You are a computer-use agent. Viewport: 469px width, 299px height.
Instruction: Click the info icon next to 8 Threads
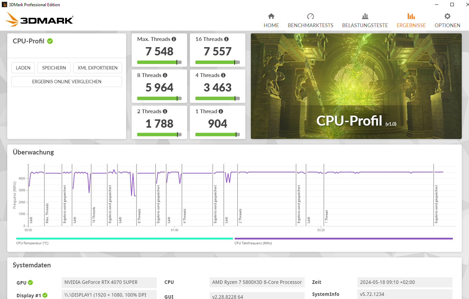pyautogui.click(x=165, y=75)
